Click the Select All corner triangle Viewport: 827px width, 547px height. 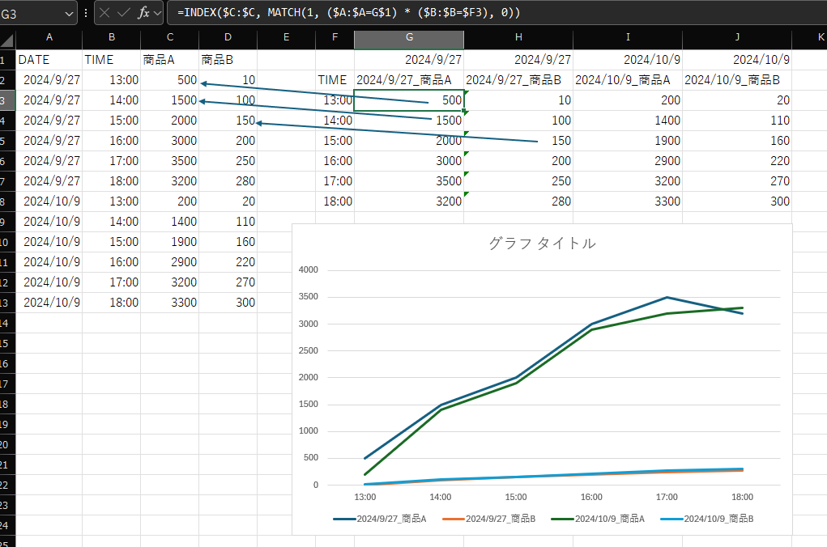[7, 40]
